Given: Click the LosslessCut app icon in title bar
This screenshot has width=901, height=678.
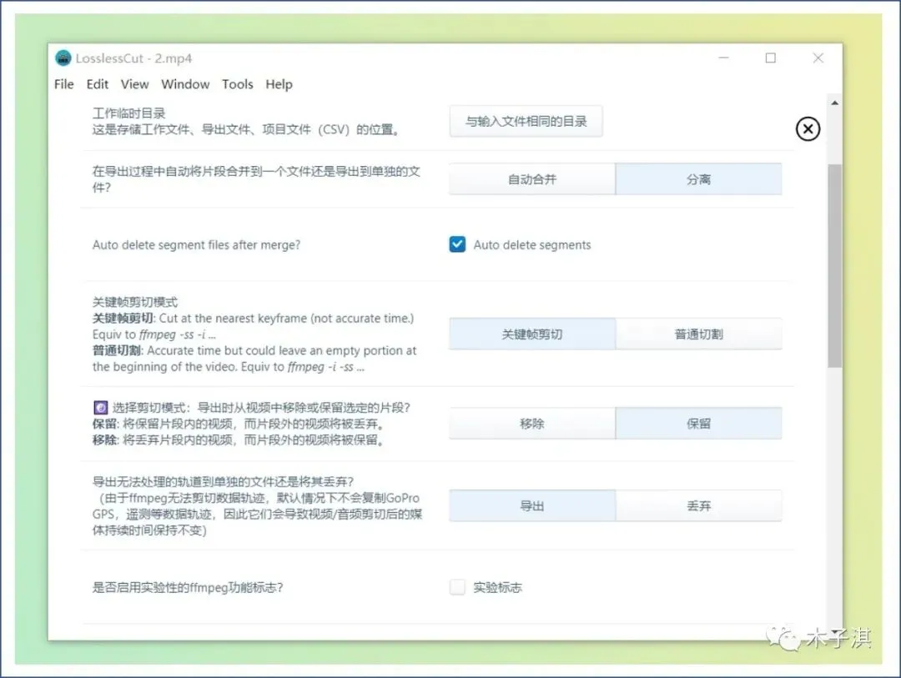Looking at the screenshot, I should (x=63, y=58).
